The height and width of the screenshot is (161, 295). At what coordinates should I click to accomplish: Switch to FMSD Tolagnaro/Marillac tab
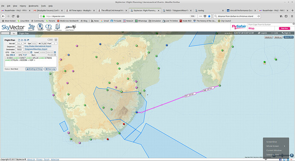tap(177, 11)
